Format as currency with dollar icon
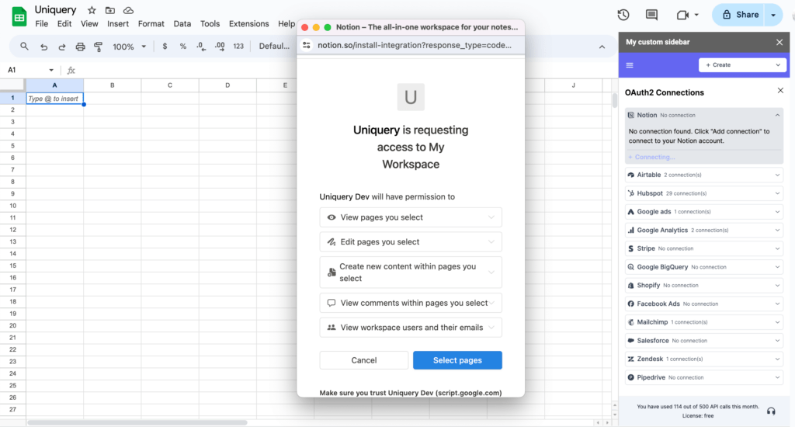The image size is (795, 427). 165,47
